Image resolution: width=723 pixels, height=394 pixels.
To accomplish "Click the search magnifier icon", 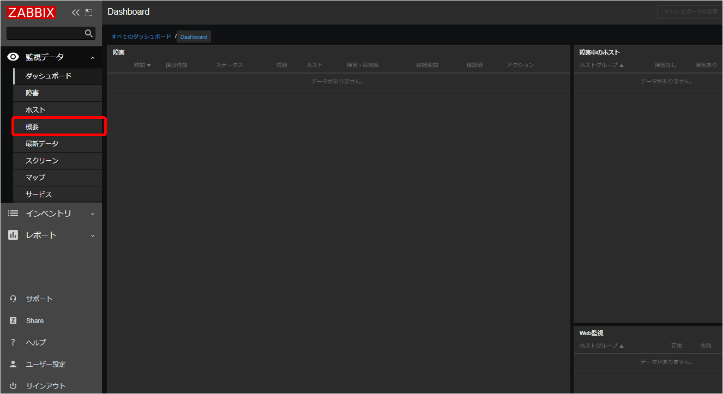I will 89,33.
